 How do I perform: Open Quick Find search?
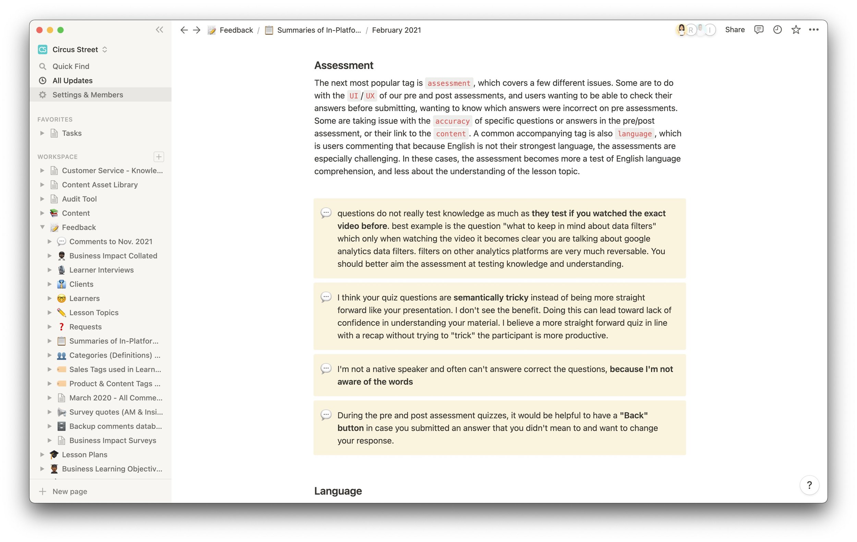pos(100,66)
